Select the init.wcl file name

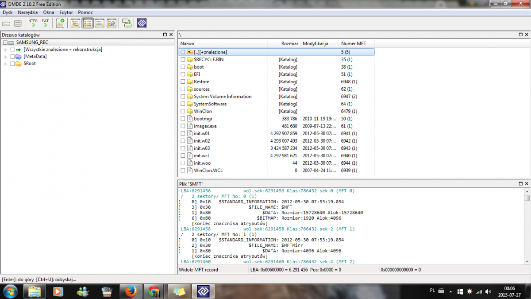click(x=201, y=156)
